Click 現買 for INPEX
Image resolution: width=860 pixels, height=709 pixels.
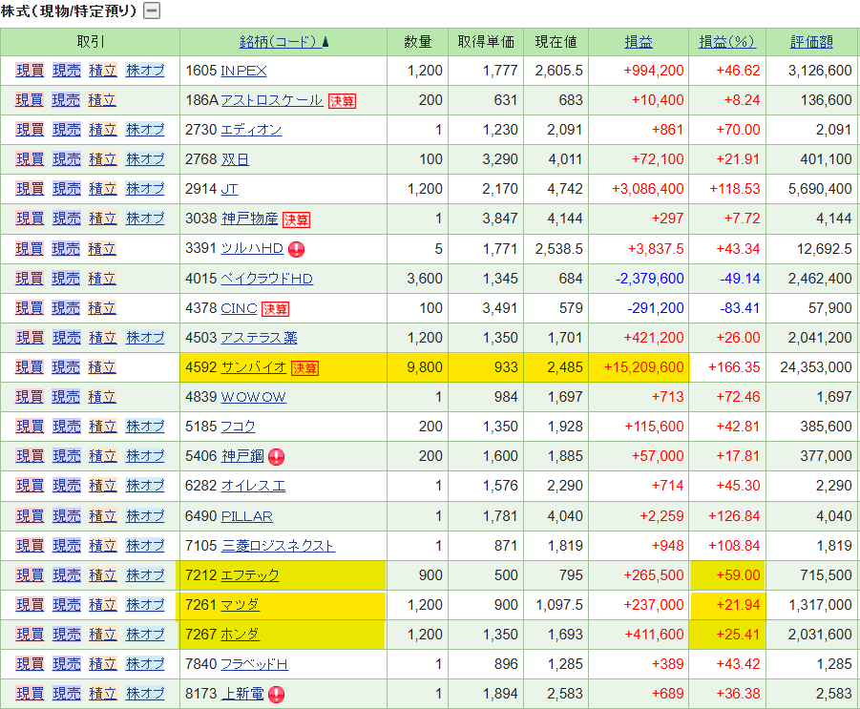pos(30,71)
